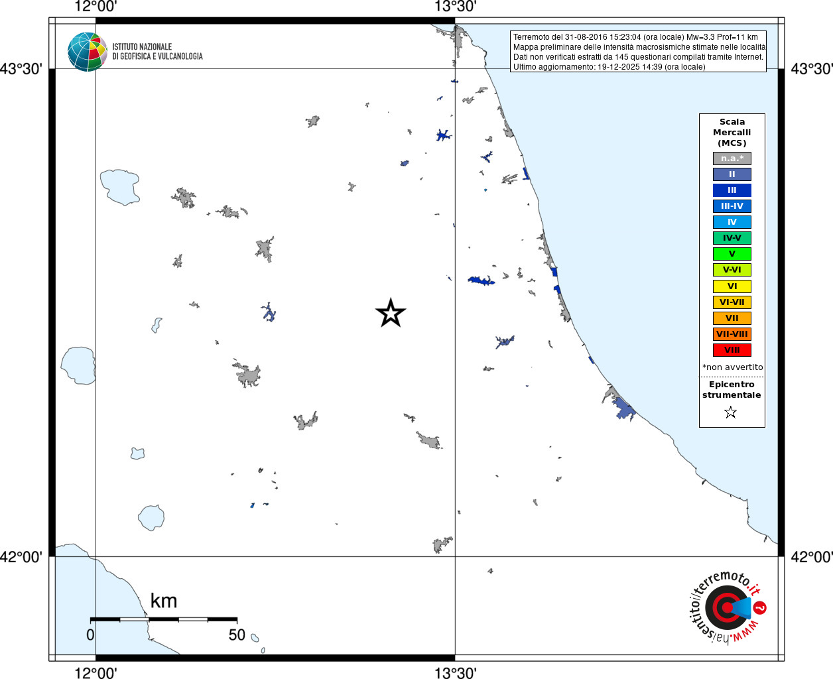This screenshot has width=833, height=679.
Task: Click the 'Dati non verificati' info line
Action: (x=638, y=57)
